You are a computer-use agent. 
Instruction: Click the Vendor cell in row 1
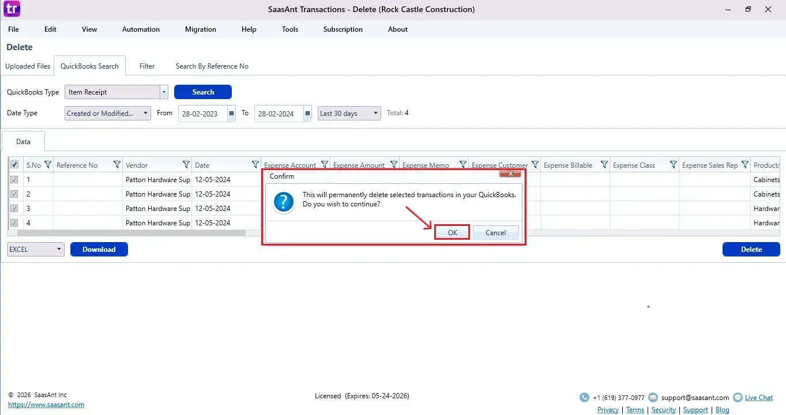[x=157, y=179]
